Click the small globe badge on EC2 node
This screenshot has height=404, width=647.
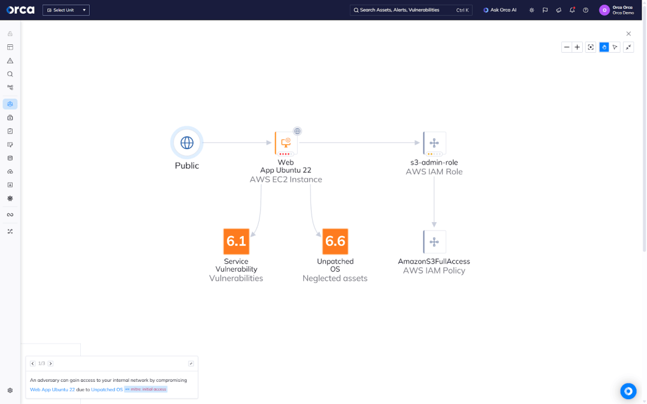click(297, 131)
